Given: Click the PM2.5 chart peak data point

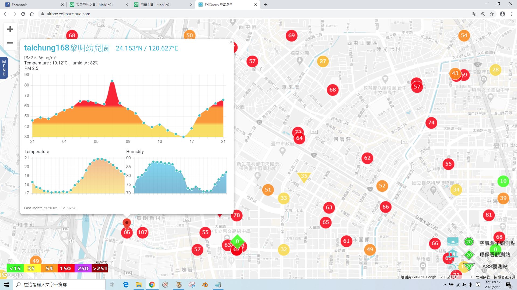Looking at the screenshot, I should coord(112,81).
